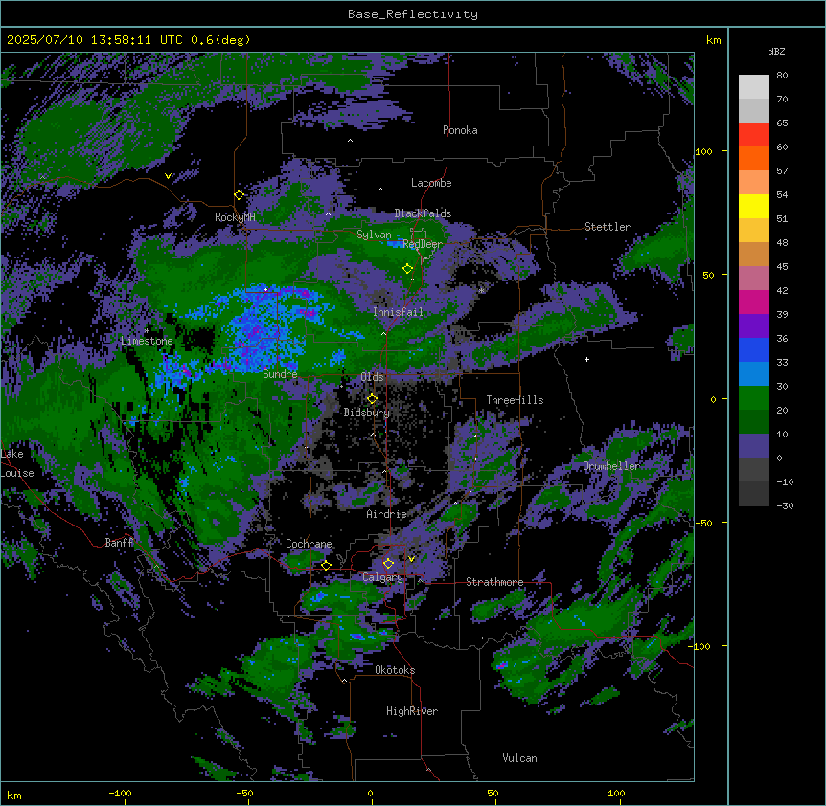The height and width of the screenshot is (806, 826).
Task: Click the blue 36 dBZ legend swatch
Action: [753, 349]
